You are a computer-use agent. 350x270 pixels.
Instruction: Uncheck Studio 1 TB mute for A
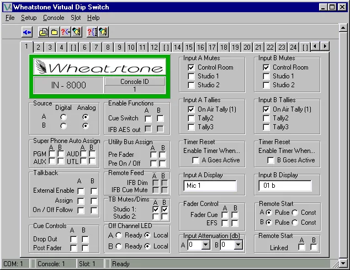(156, 209)
